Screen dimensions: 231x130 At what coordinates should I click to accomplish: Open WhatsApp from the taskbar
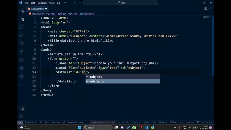(x=134, y=127)
